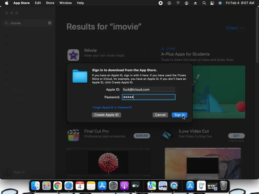Image resolution: width=259 pixels, height=194 pixels.
Task: Open Notes from the Dock
Action: [x=91, y=186]
